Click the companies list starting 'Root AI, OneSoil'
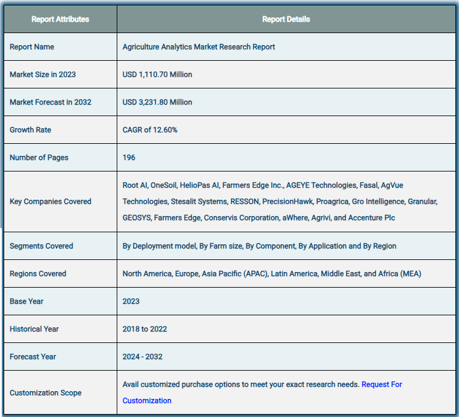 [x=280, y=202]
